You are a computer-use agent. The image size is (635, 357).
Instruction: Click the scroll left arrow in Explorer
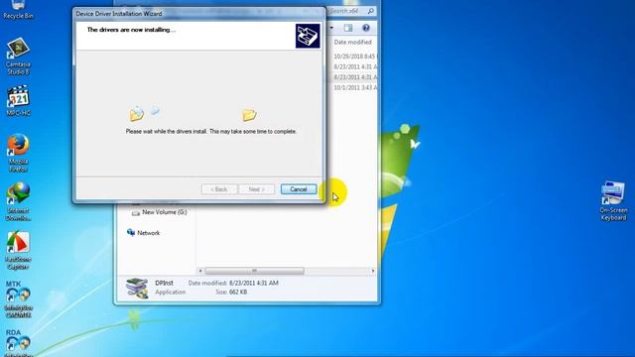(x=200, y=271)
